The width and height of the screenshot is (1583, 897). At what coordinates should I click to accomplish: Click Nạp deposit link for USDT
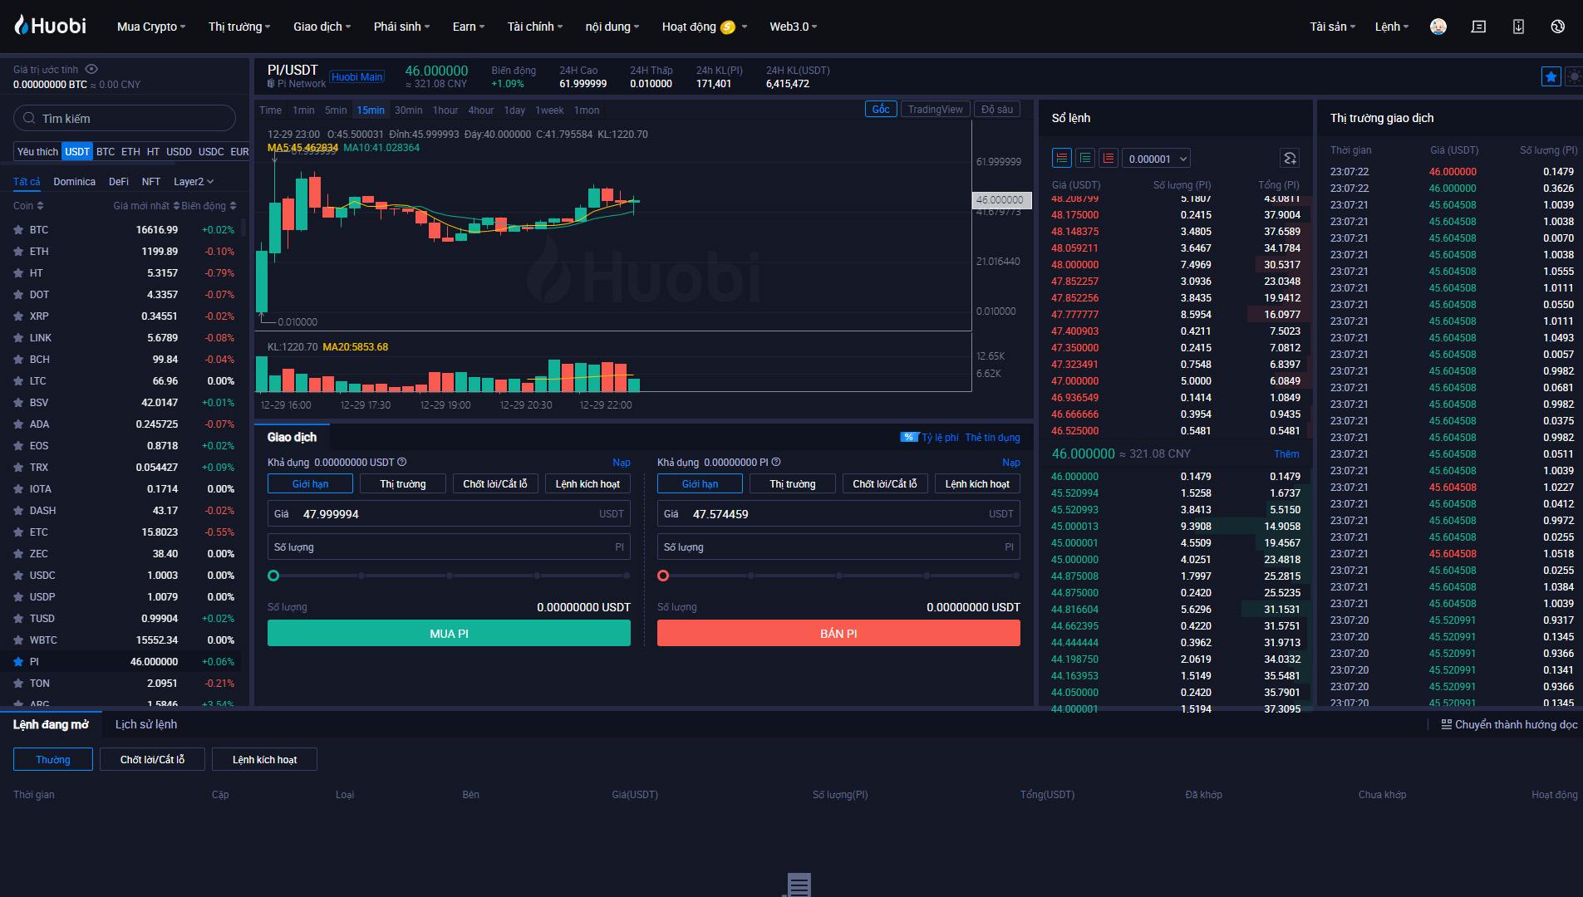(x=622, y=462)
